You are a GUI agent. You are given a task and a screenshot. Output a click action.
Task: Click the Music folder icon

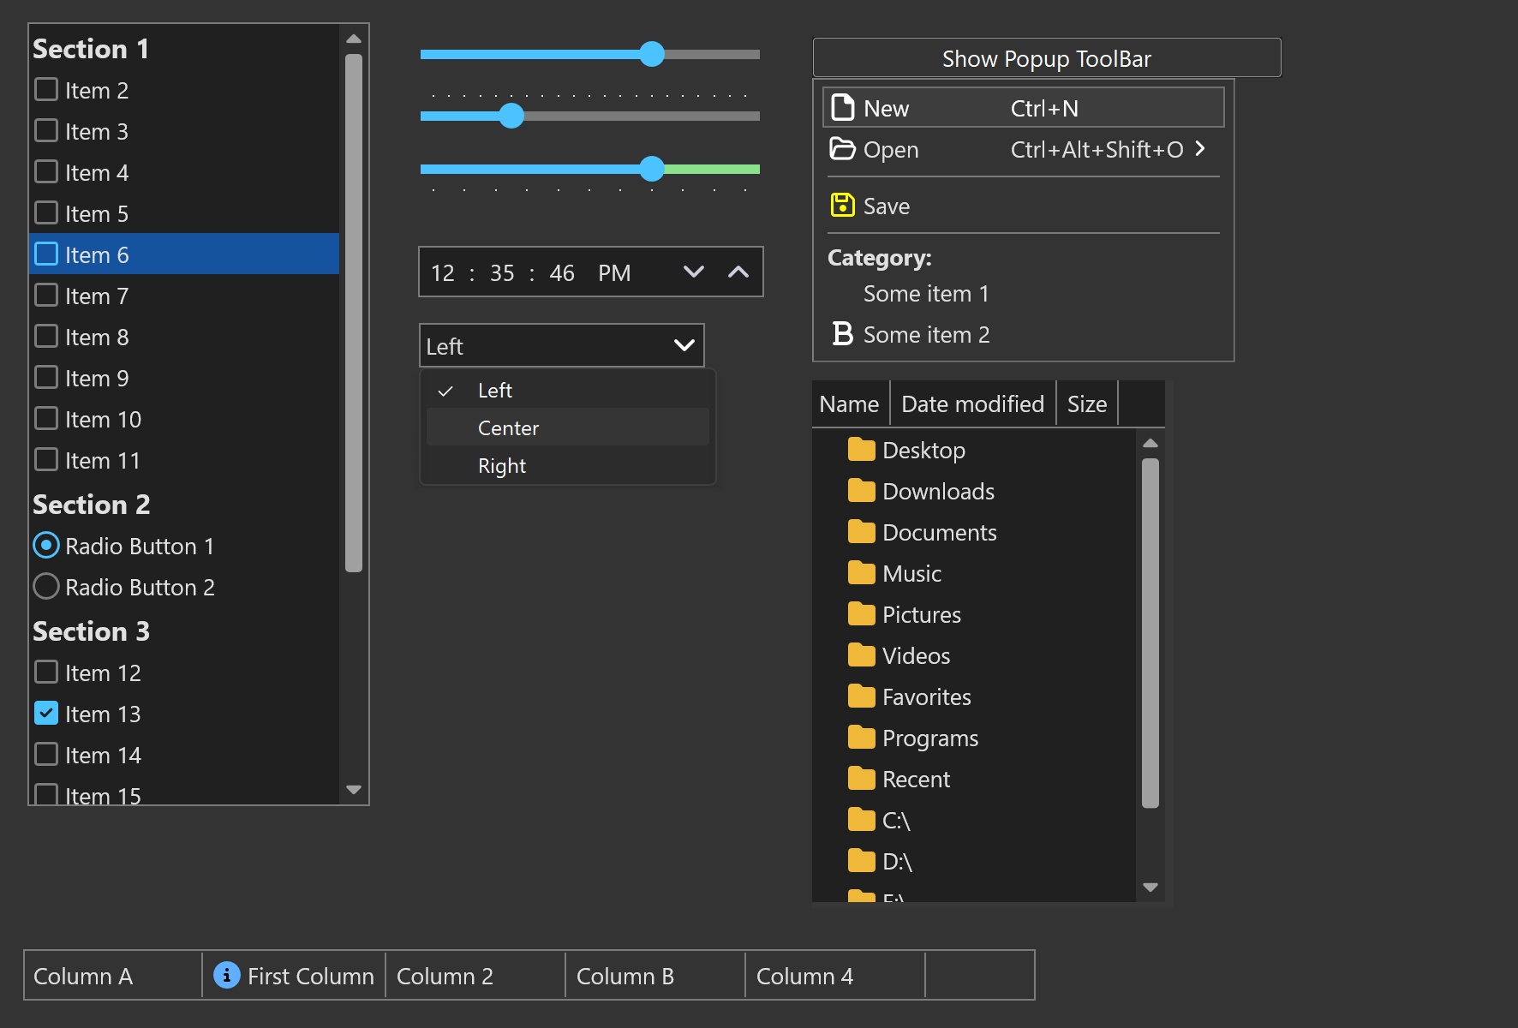(862, 573)
